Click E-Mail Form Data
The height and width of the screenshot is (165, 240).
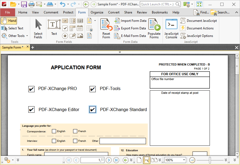[x=130, y=36]
